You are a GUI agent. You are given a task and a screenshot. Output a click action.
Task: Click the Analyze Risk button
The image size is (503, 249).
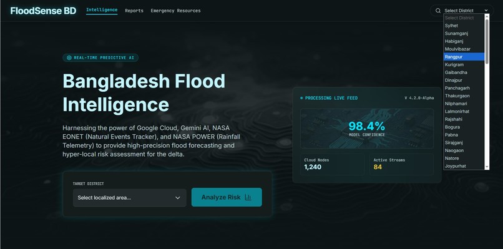pos(227,197)
